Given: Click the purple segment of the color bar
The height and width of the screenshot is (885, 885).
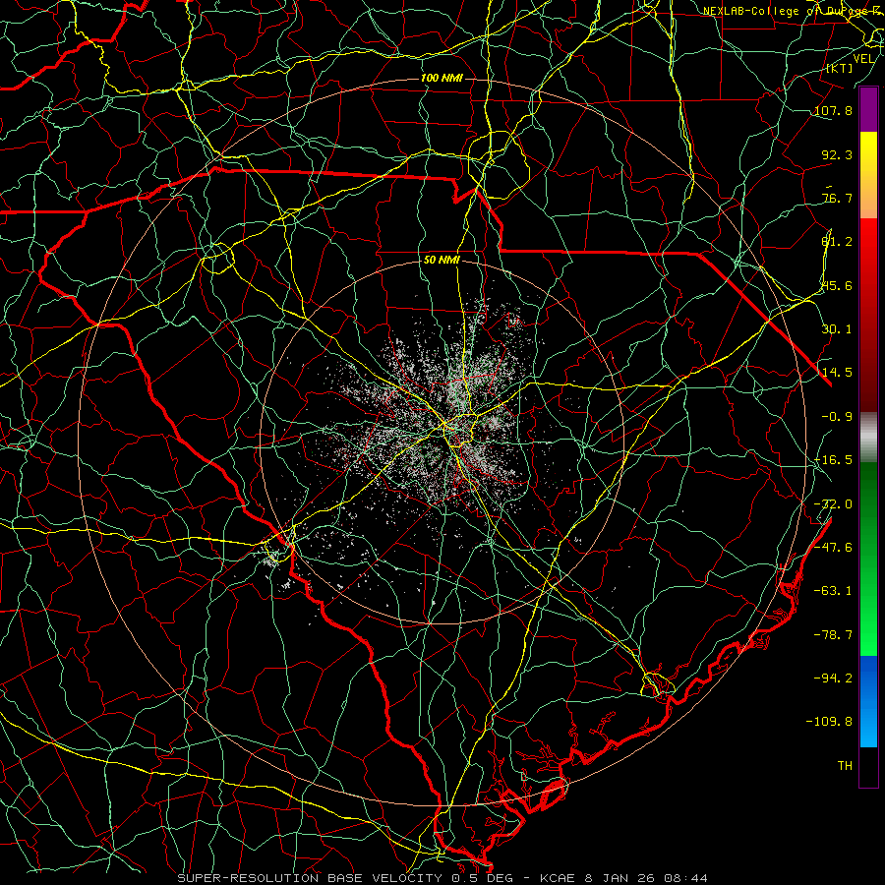Looking at the screenshot, I should pyautogui.click(x=868, y=110).
